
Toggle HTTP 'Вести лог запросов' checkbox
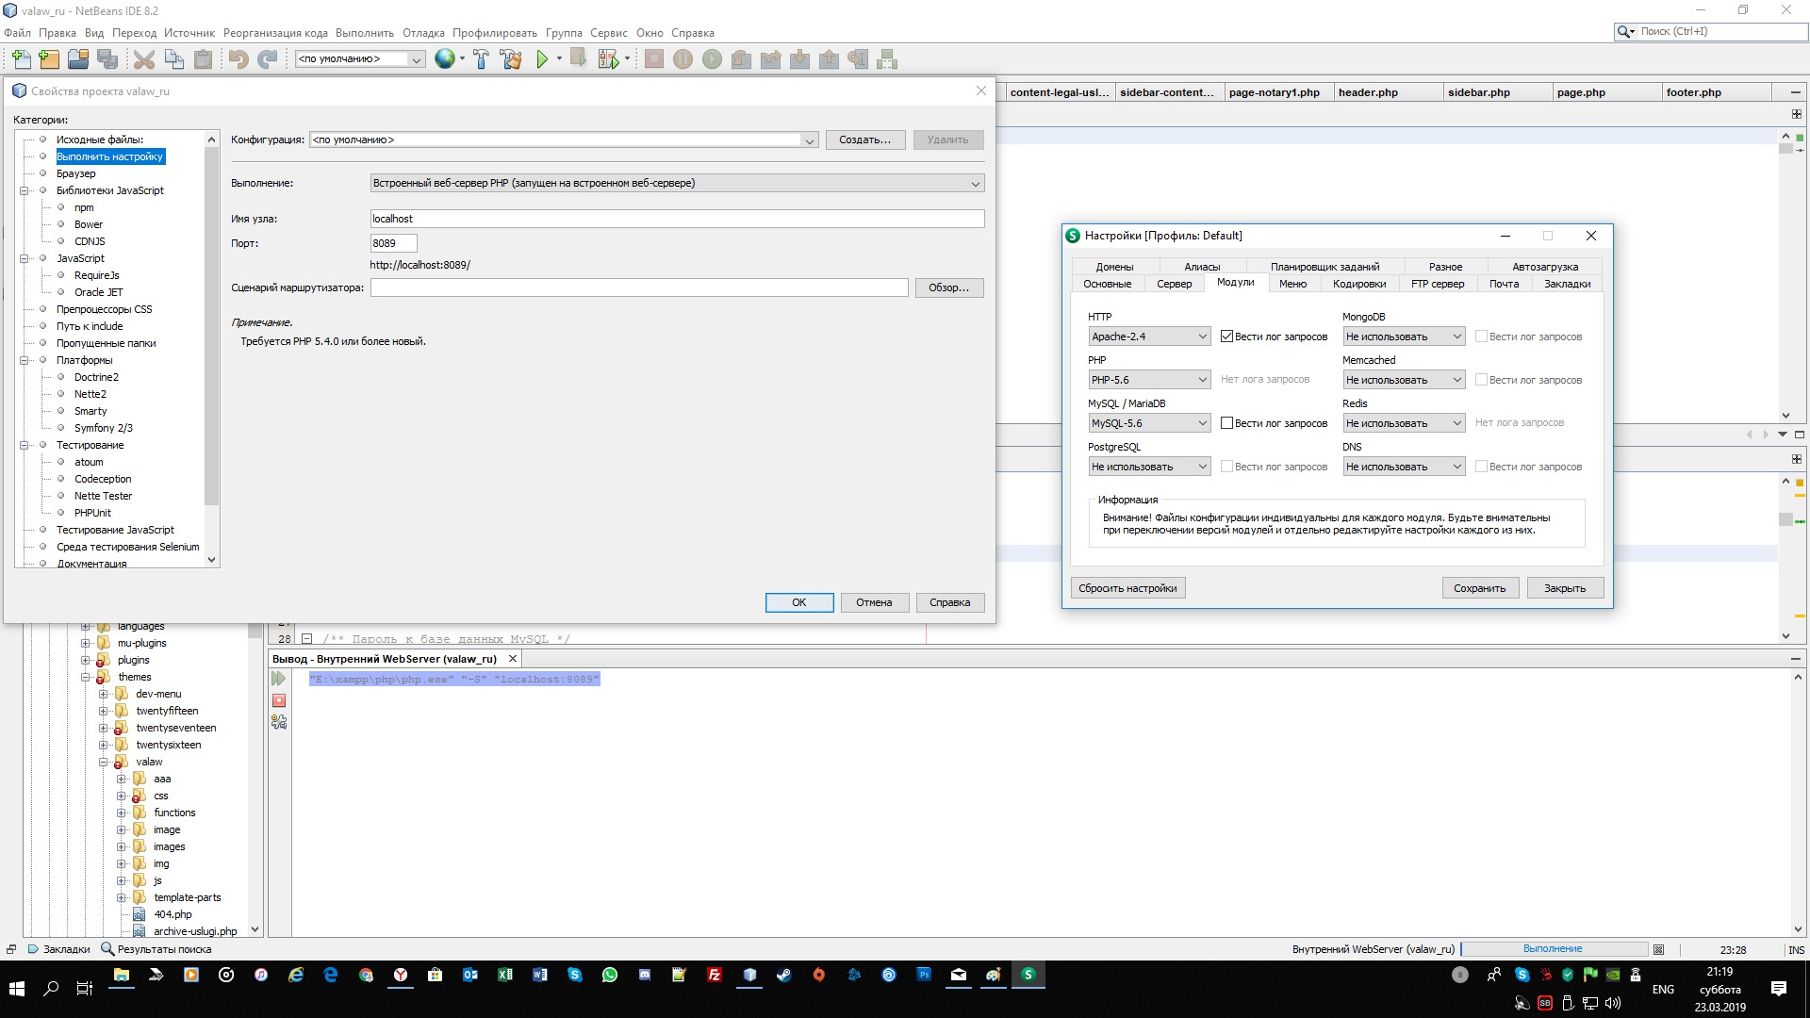click(x=1226, y=337)
